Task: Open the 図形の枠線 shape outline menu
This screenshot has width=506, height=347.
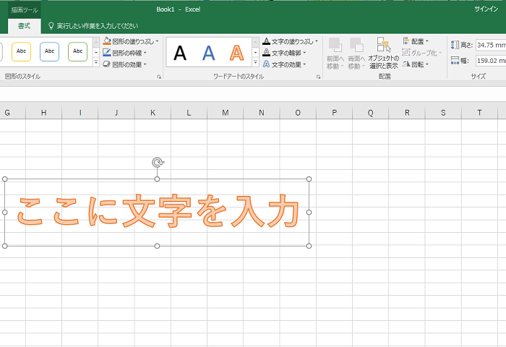Action: tap(130, 53)
